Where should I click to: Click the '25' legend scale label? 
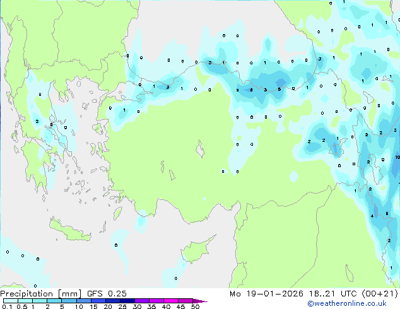tap(122, 306)
